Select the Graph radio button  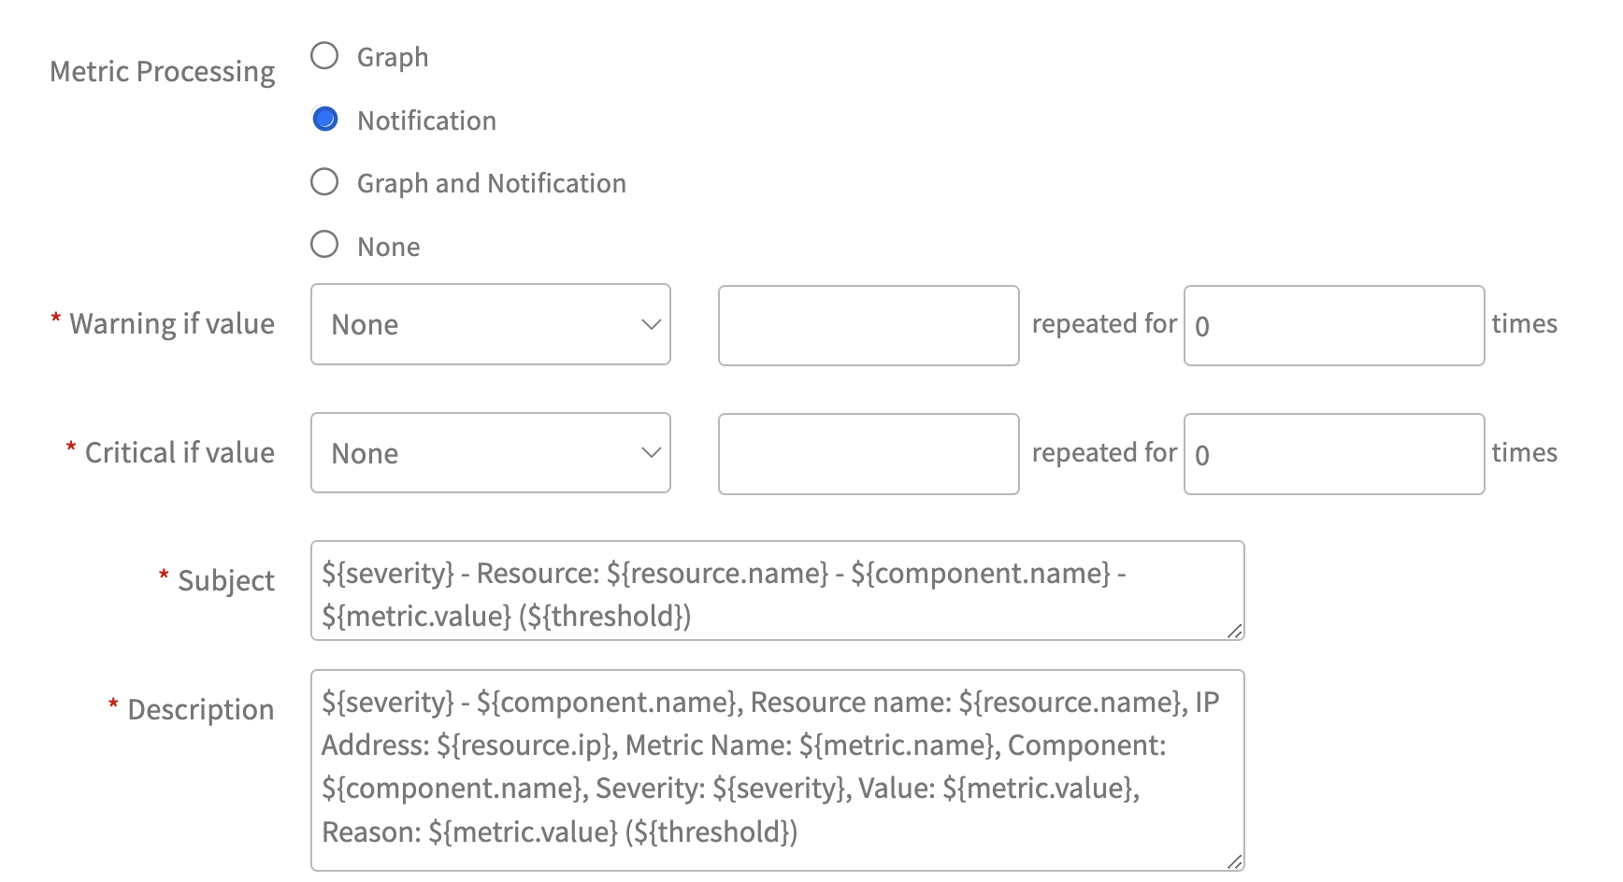click(x=324, y=56)
